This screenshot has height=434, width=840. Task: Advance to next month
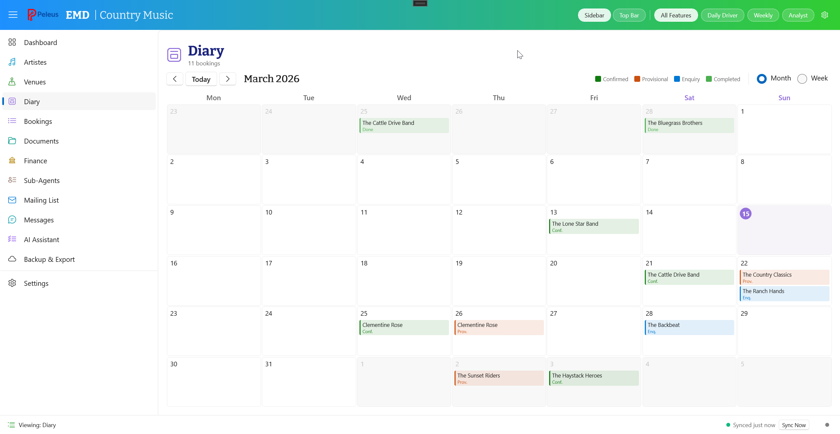pos(228,79)
